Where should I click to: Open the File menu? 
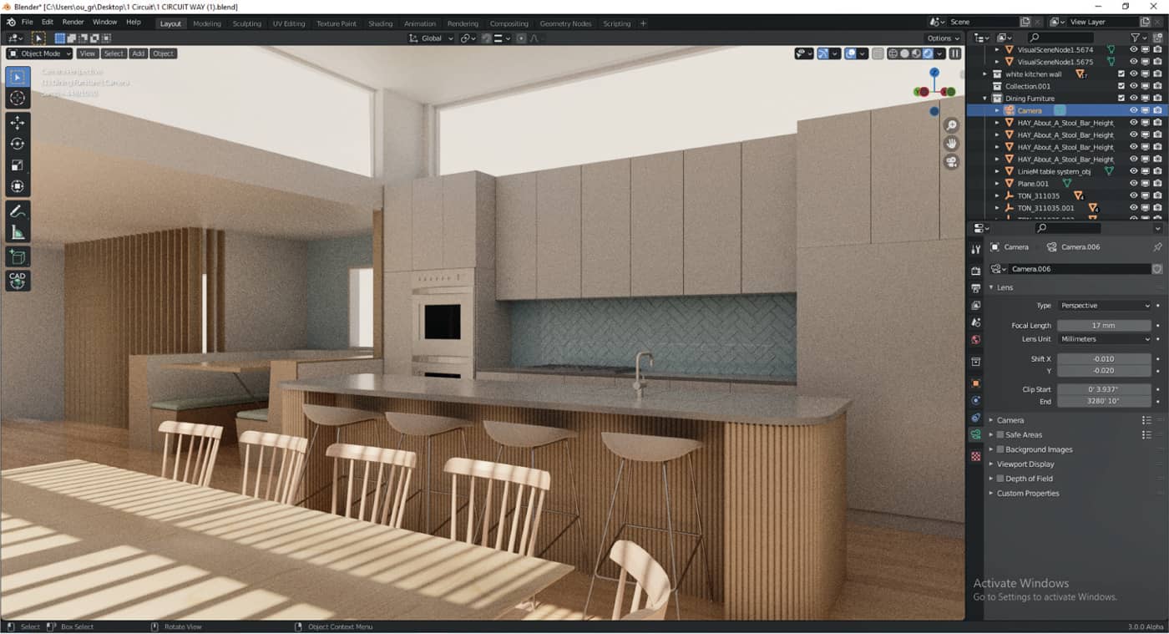pyautogui.click(x=27, y=22)
